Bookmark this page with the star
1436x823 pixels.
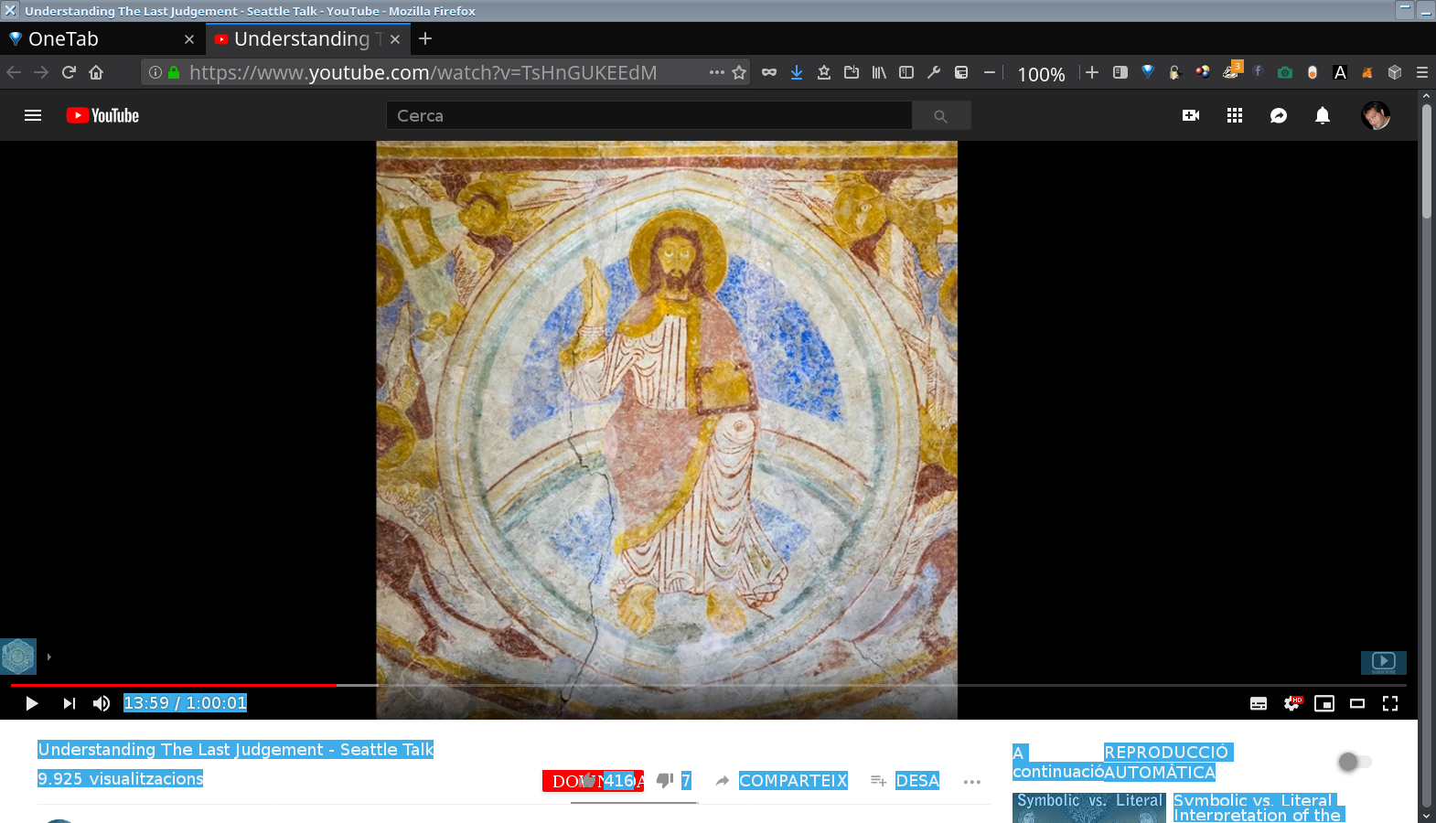[x=739, y=72]
